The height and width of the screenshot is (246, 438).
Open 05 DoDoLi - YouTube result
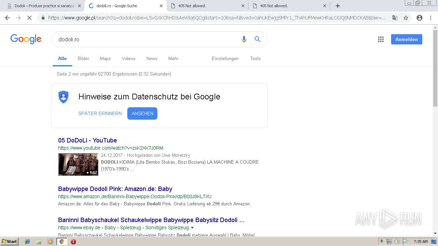88,140
